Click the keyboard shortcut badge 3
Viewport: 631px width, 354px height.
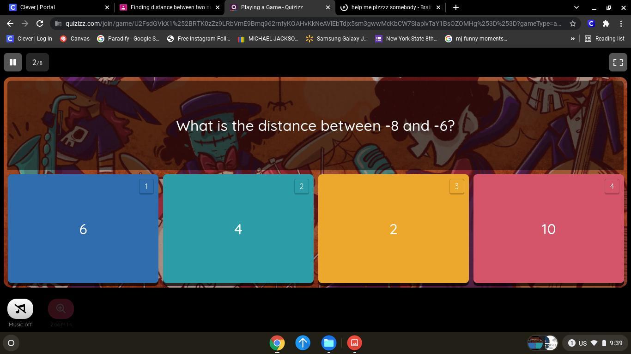(x=457, y=186)
